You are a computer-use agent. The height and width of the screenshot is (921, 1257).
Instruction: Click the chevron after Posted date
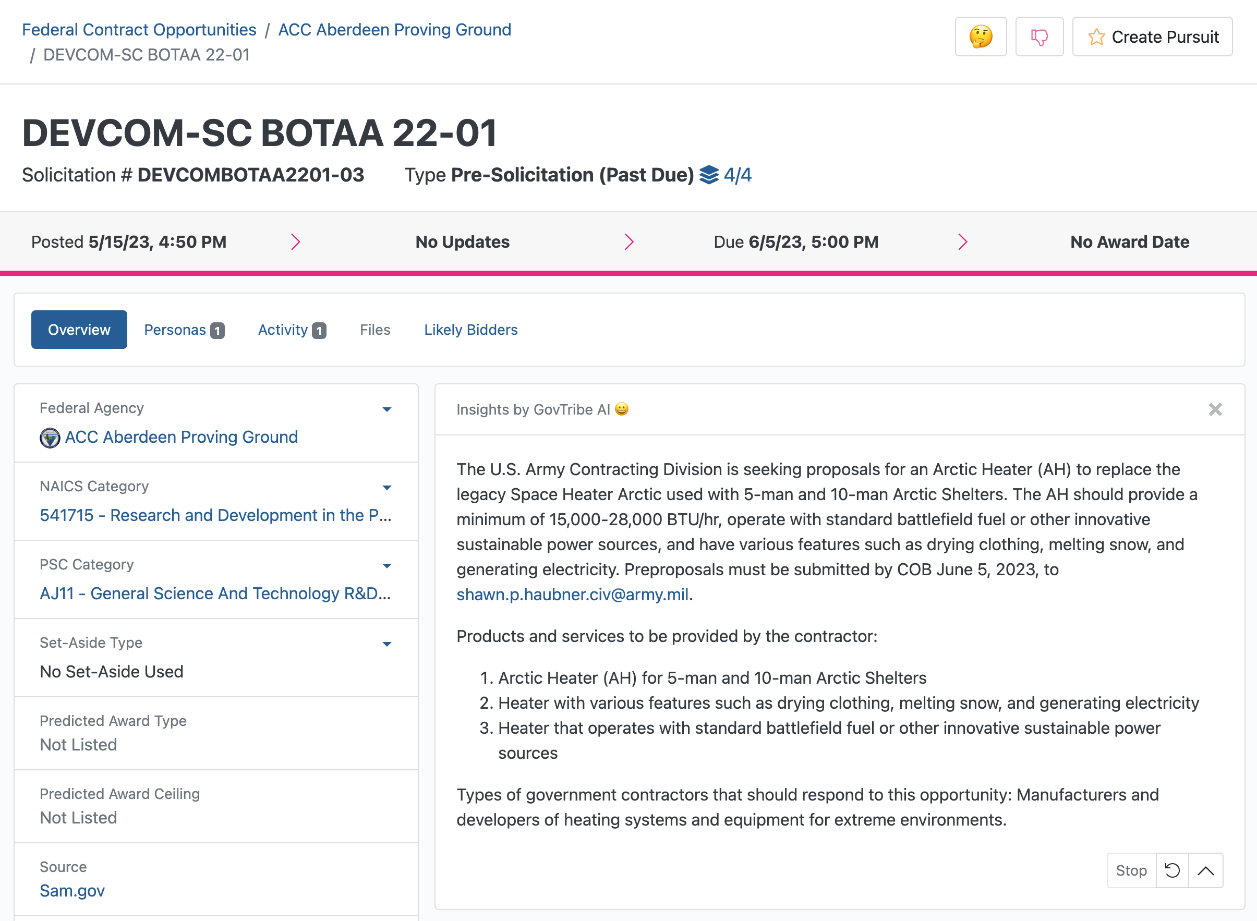pyautogui.click(x=295, y=242)
